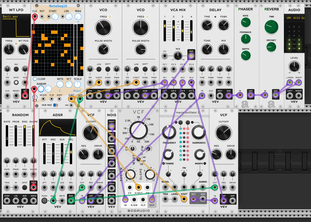This screenshot has height=222, width=311.
Task: Click the VCA MIX channel 1 fader
Action: 165,31
